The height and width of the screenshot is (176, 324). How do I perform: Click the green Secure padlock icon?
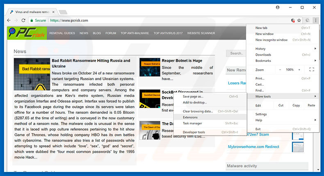32,20
